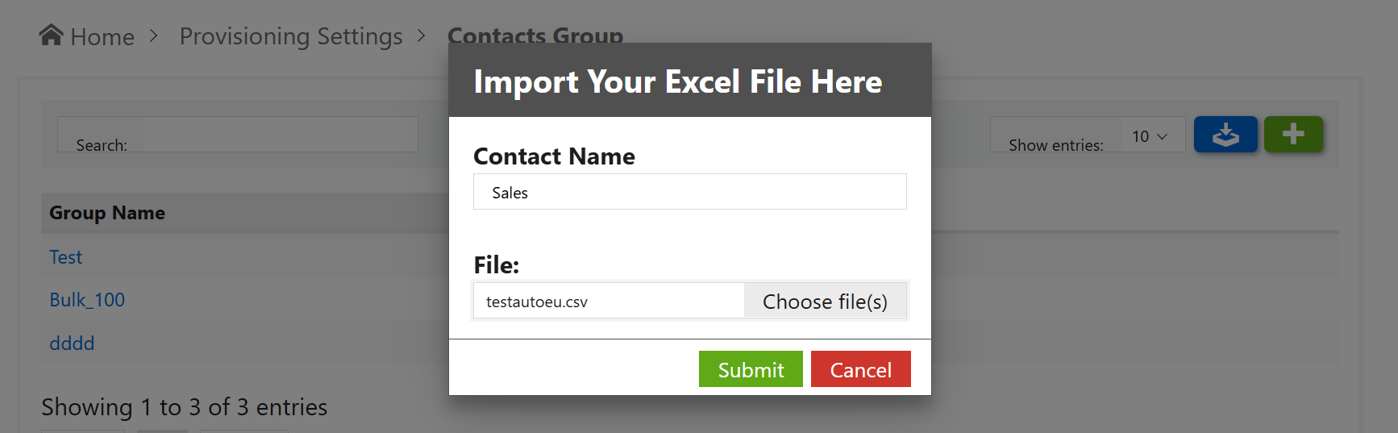Click Choose file(s) button
Screen dimensions: 1398x433
826,301
